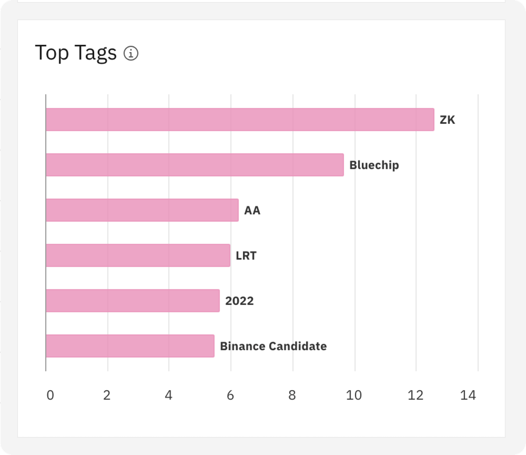526x455 pixels.
Task: Click the AA label text
Action: pos(252,210)
